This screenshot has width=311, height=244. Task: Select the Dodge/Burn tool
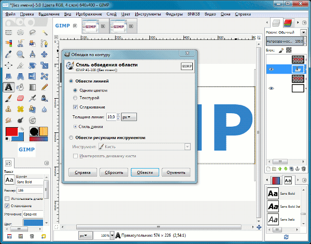tap(20, 120)
